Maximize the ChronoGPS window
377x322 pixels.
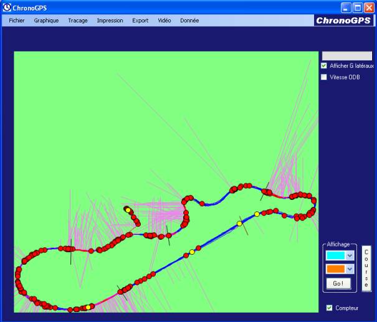[x=358, y=8]
